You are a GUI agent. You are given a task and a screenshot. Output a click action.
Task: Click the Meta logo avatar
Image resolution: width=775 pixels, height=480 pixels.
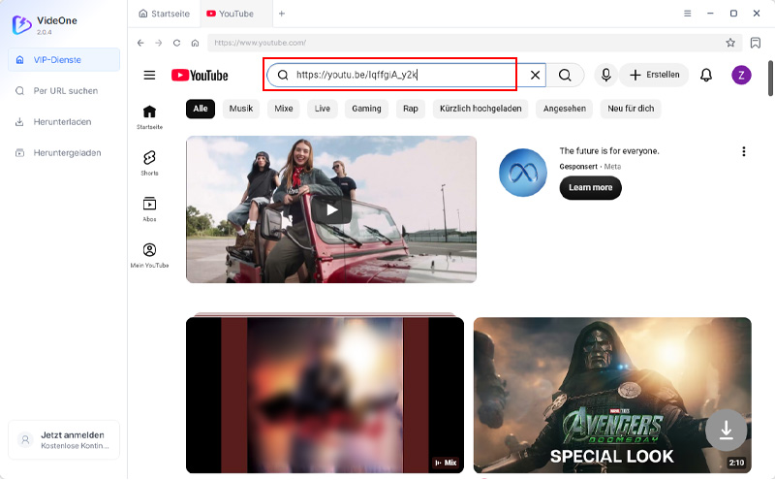[x=523, y=173]
